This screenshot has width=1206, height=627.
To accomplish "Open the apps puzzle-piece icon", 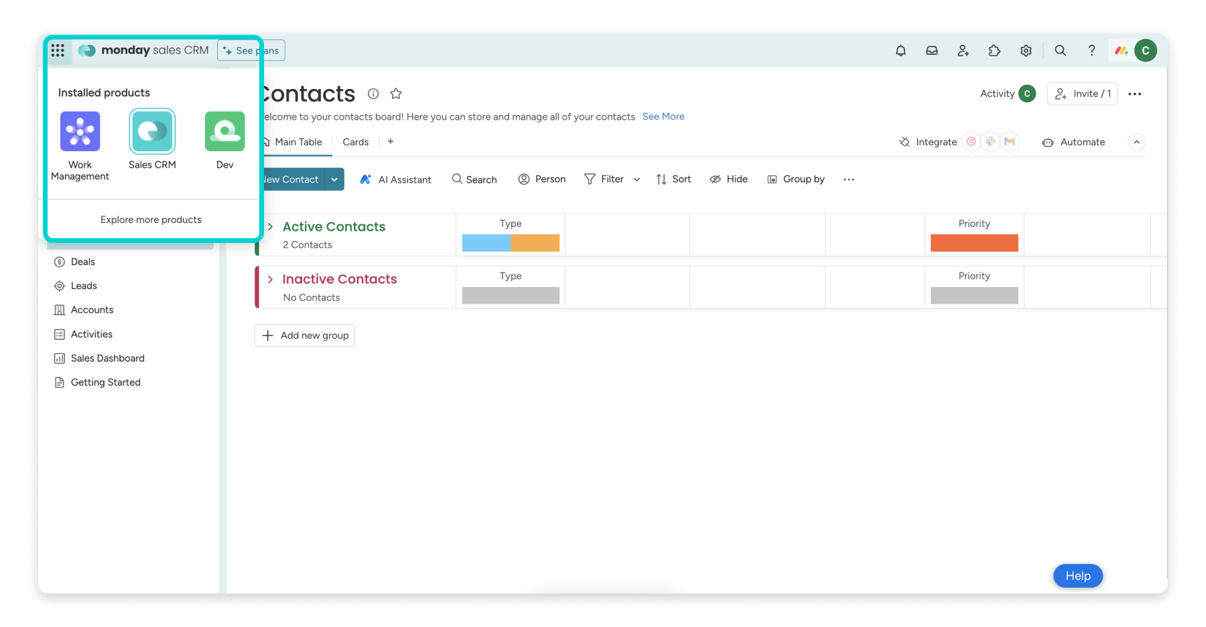I will (994, 50).
